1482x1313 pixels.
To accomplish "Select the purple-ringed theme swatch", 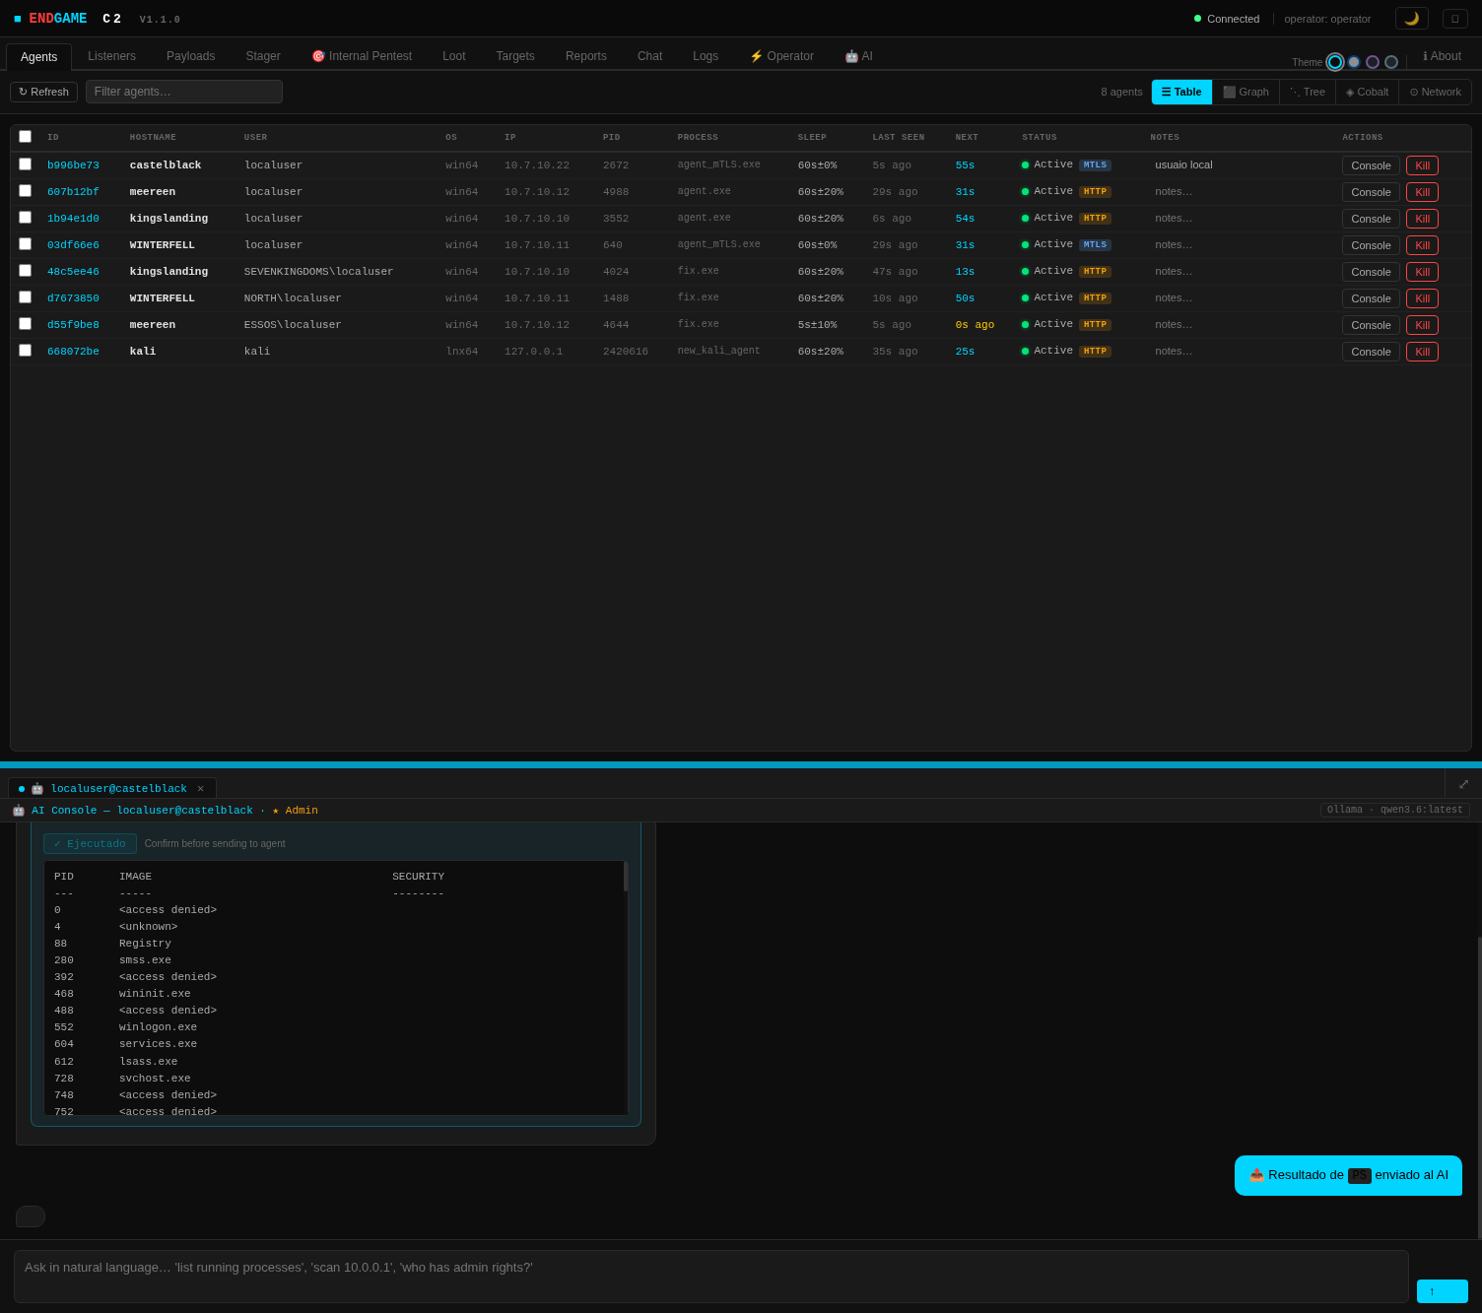I will click(1373, 62).
